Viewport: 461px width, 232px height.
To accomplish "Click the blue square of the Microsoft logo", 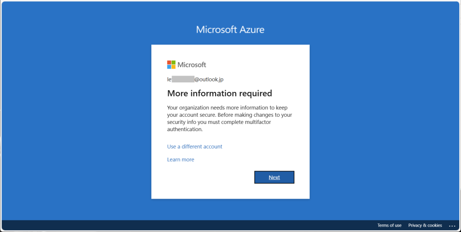I will 169,67.
